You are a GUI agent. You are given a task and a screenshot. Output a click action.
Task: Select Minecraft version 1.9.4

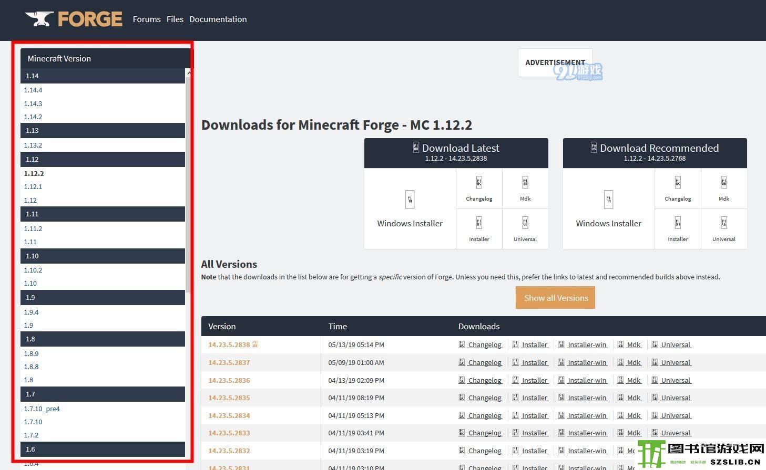click(x=31, y=312)
